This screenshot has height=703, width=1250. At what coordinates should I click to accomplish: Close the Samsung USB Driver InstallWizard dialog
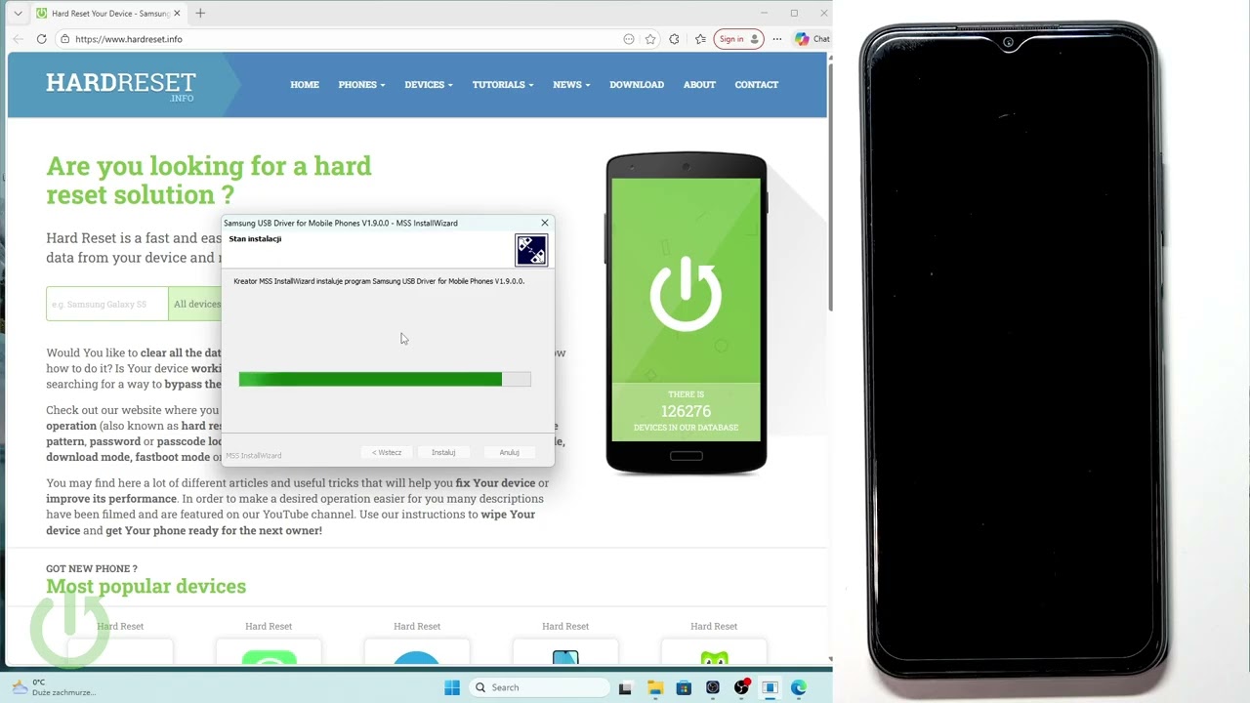(x=545, y=223)
